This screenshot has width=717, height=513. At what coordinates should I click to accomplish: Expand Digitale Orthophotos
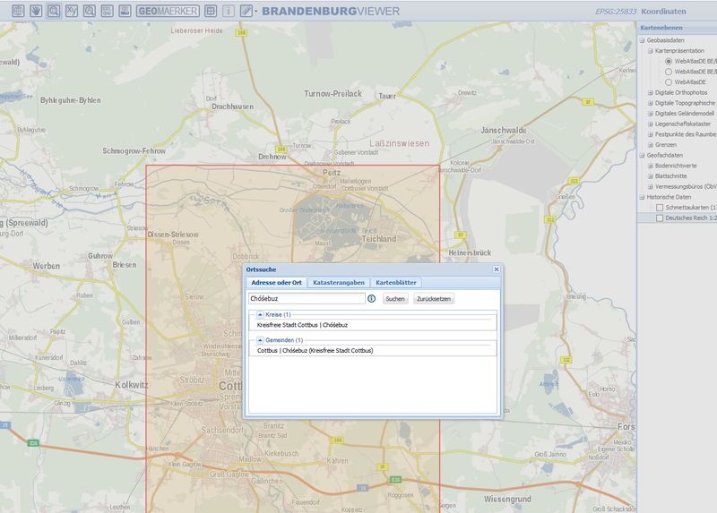pos(651,93)
